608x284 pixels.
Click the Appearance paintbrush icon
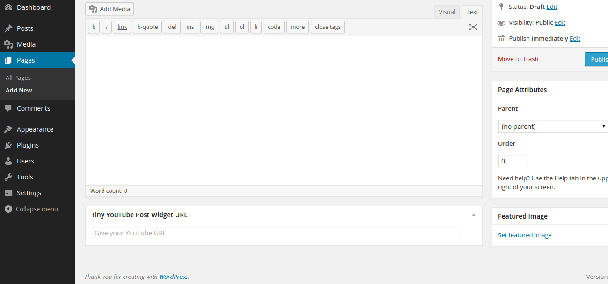click(x=8, y=129)
